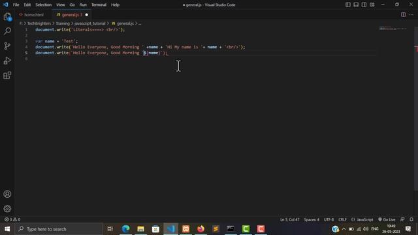Open the Help menu
The image size is (418, 235).
115,5
